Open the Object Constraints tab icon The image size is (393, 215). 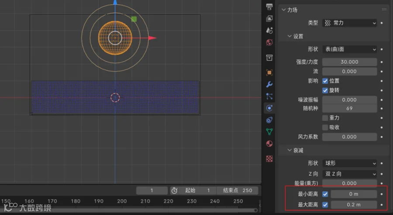[269, 120]
